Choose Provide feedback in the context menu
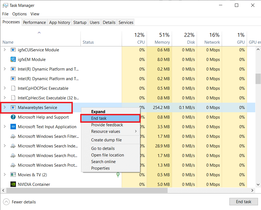Screen dimensions: 261x210 [x=110, y=125]
